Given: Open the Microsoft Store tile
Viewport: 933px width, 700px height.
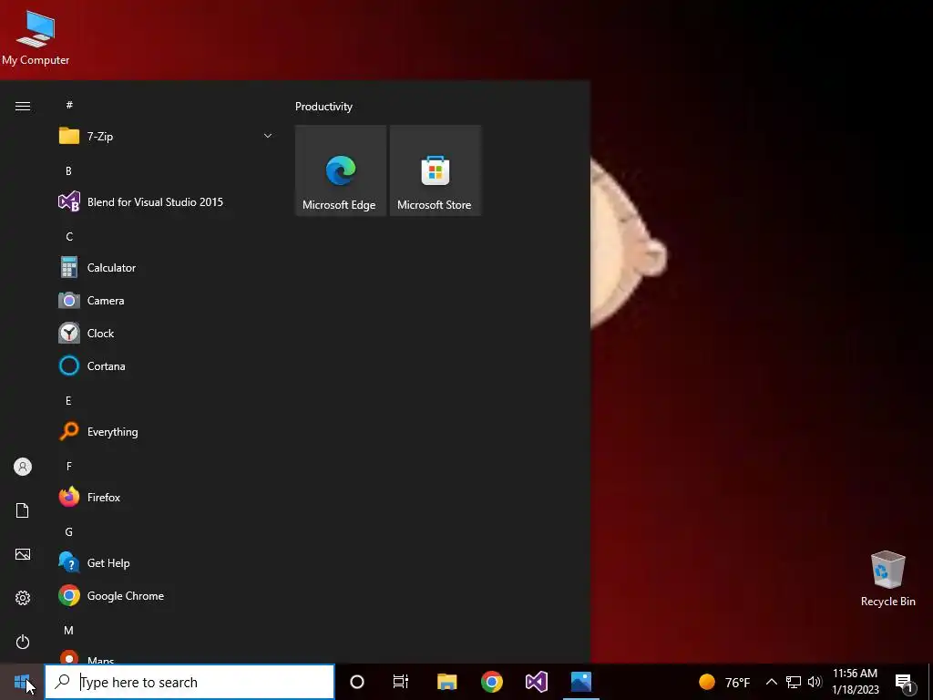Looking at the screenshot, I should (x=435, y=170).
